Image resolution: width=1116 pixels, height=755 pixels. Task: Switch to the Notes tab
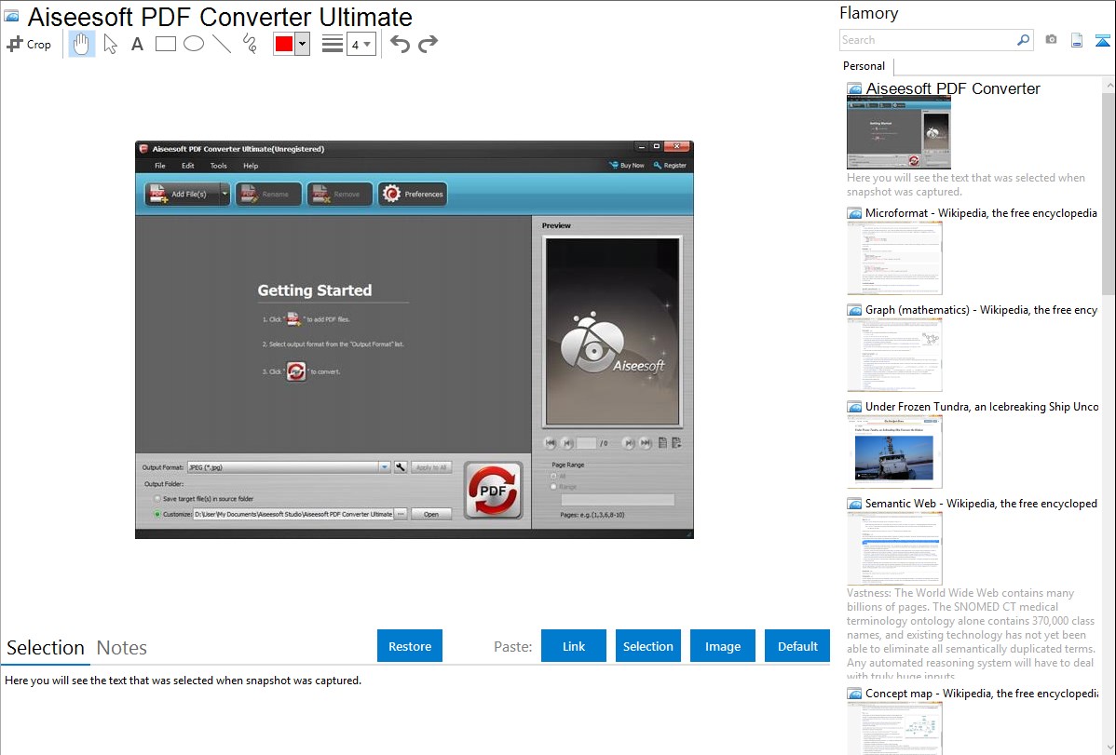tap(122, 648)
